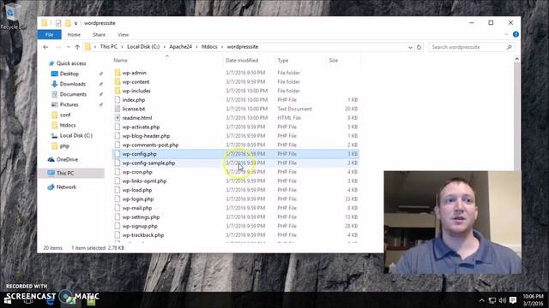Select the wp-mail.php file
Image resolution: width=549 pixels, height=308 pixels.
point(137,208)
